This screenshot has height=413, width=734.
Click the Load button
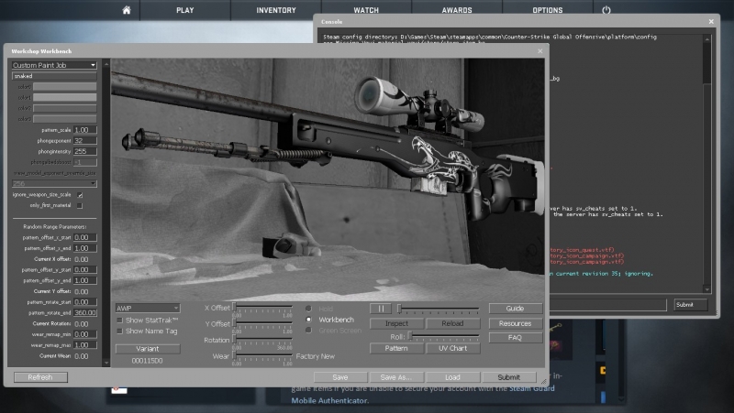(x=452, y=377)
